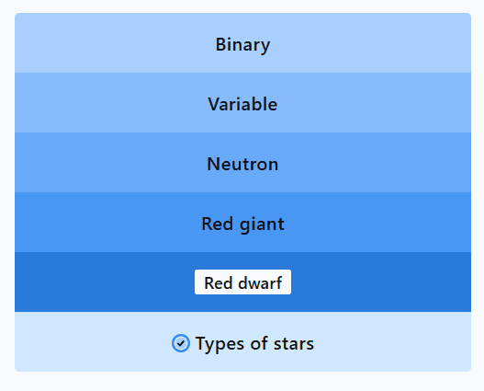
Task: Toggle the circled check in the footer
Action: (x=181, y=343)
